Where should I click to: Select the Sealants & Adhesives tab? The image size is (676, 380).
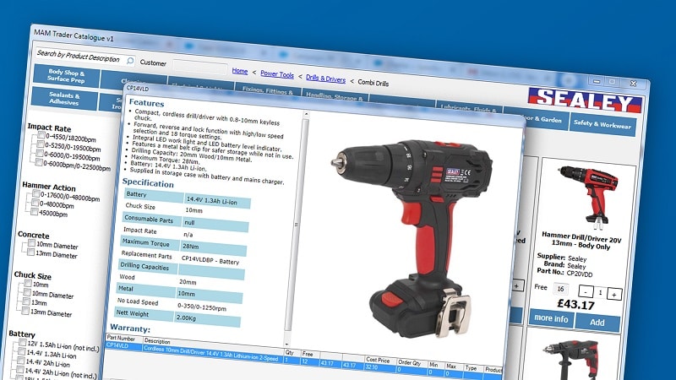64,98
